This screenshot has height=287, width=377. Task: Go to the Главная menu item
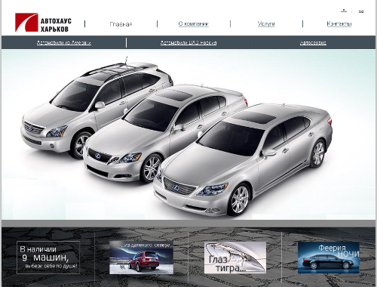[x=121, y=24]
